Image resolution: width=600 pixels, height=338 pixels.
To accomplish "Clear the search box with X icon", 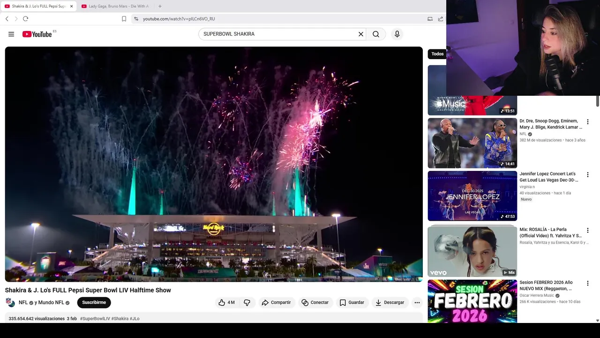I will tap(361, 34).
